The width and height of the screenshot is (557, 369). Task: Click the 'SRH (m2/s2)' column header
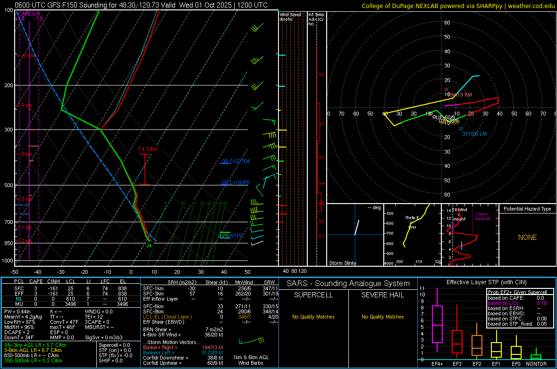point(182,282)
